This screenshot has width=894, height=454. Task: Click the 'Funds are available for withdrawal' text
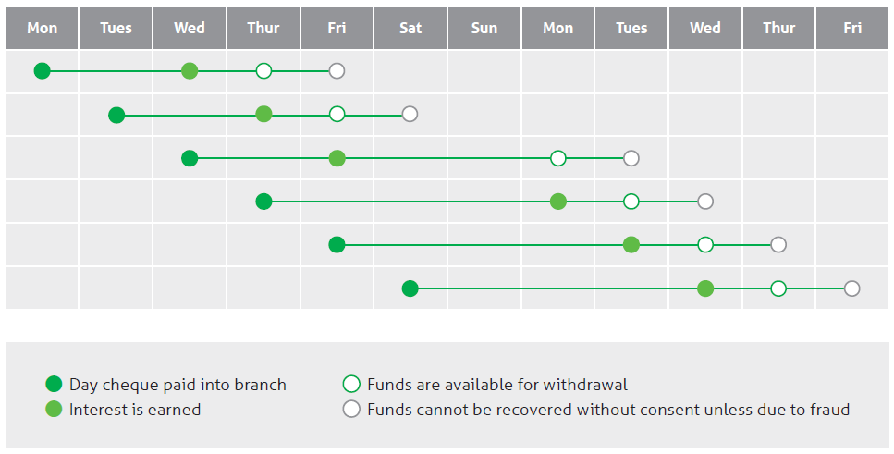pos(497,385)
